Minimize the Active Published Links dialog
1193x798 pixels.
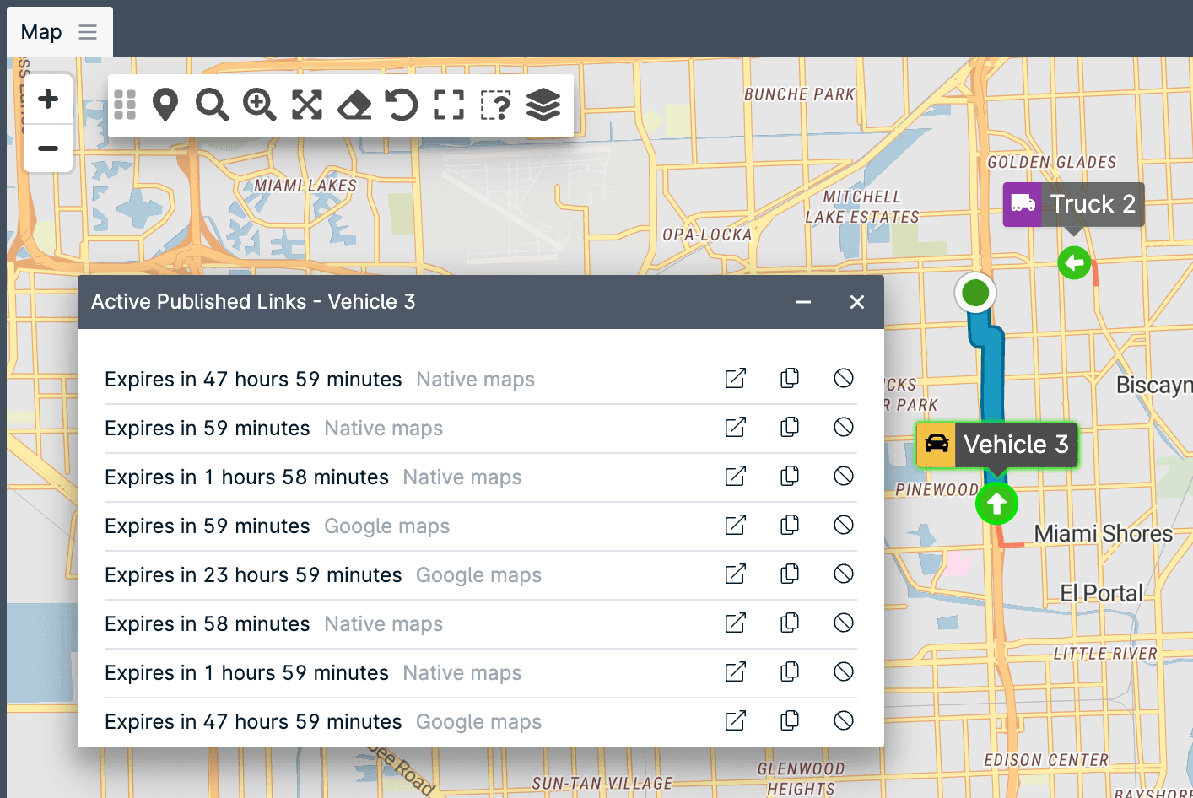[802, 302]
